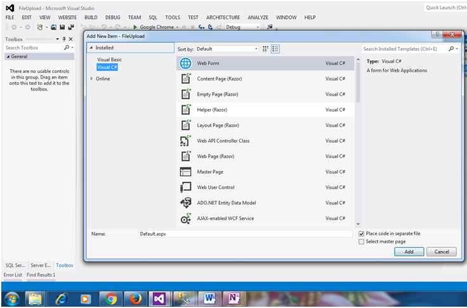
Task: Select the Web Form globe icon
Action: (185, 63)
